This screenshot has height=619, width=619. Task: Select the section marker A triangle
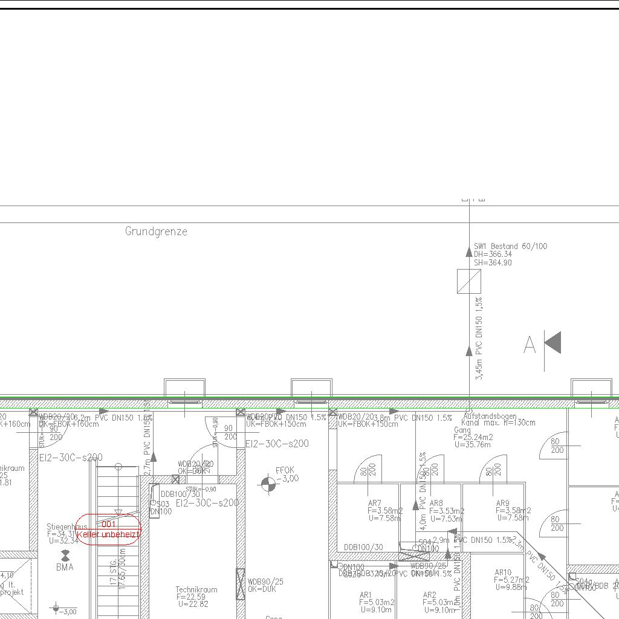tap(554, 343)
